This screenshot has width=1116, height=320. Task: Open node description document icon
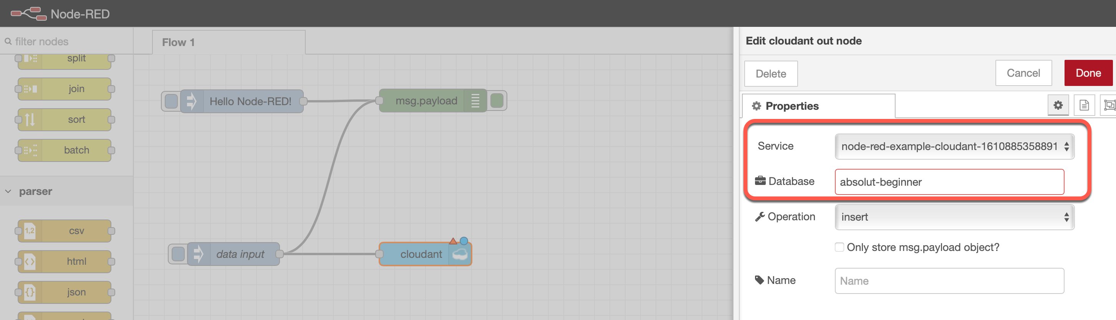click(1084, 105)
